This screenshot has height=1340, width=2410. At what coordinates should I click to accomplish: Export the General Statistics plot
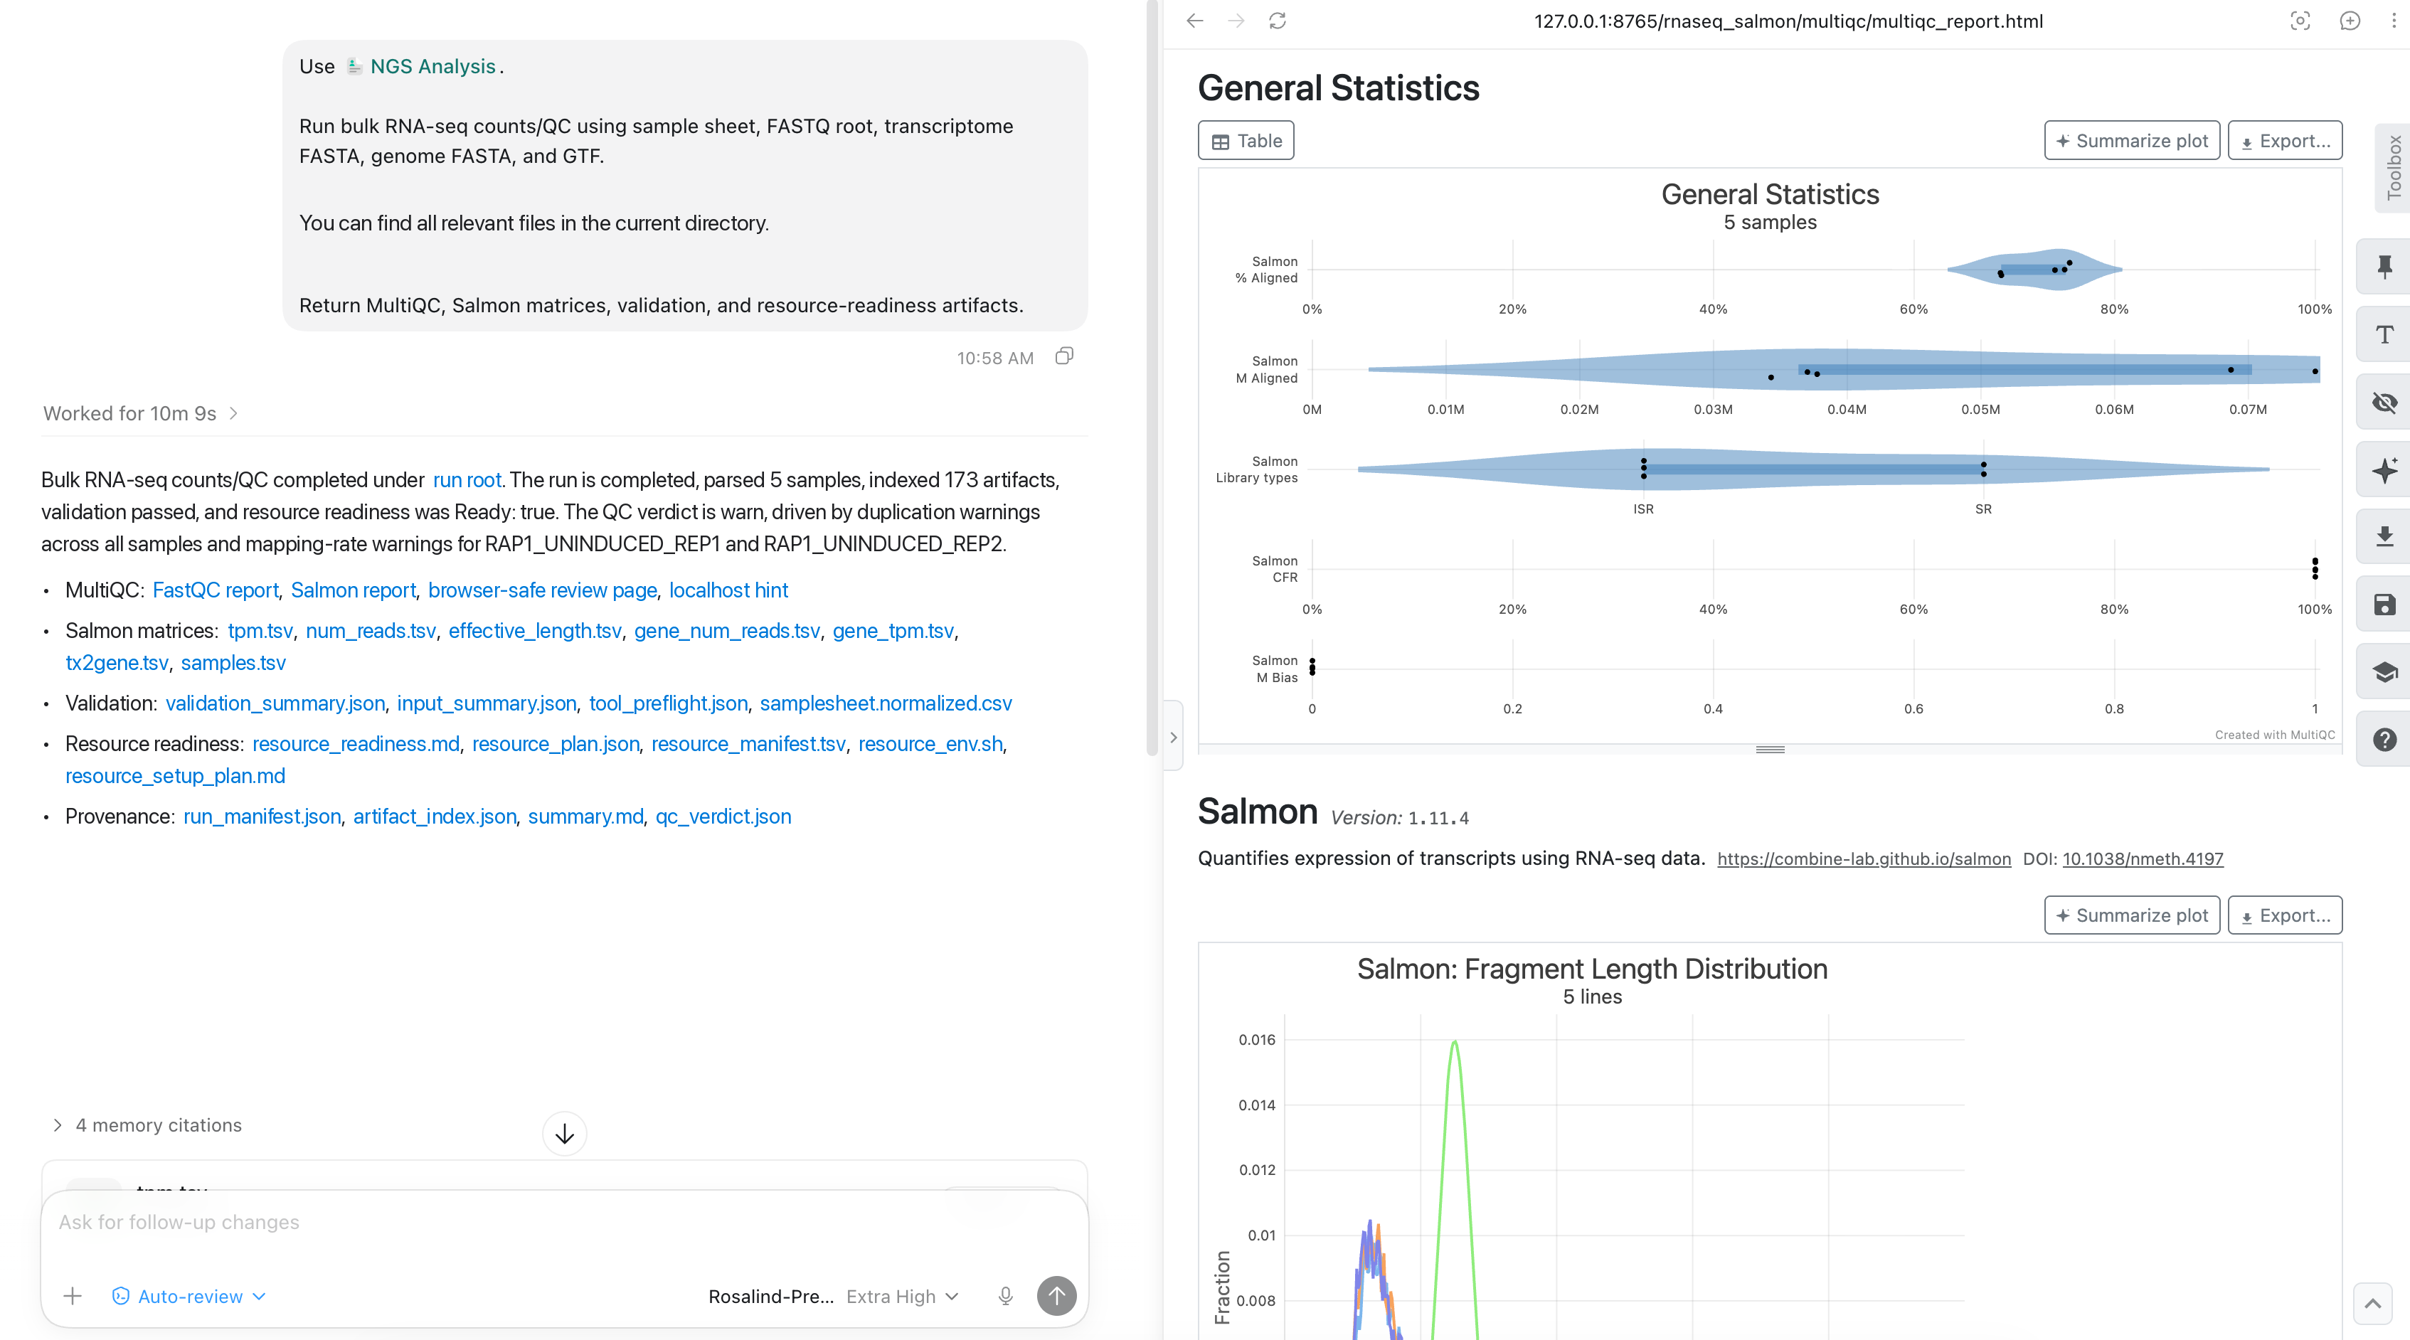(x=2285, y=140)
